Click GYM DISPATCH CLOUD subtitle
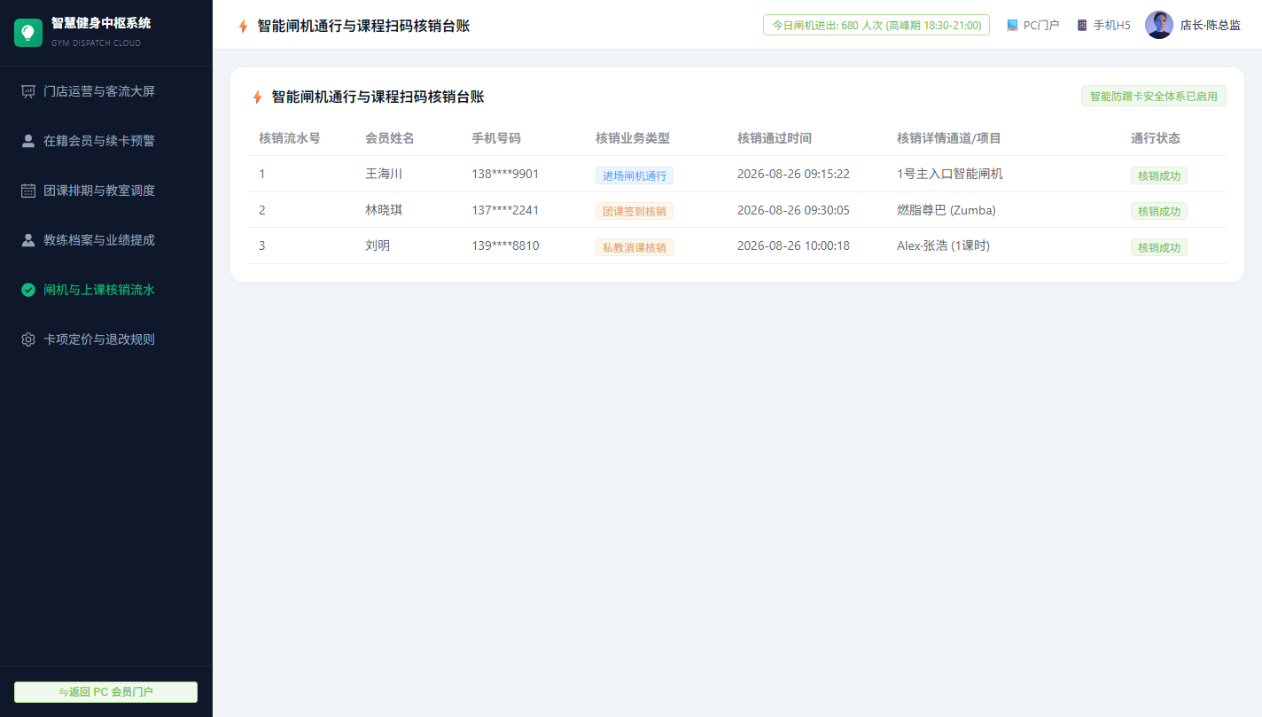The height and width of the screenshot is (717, 1262). [x=96, y=43]
